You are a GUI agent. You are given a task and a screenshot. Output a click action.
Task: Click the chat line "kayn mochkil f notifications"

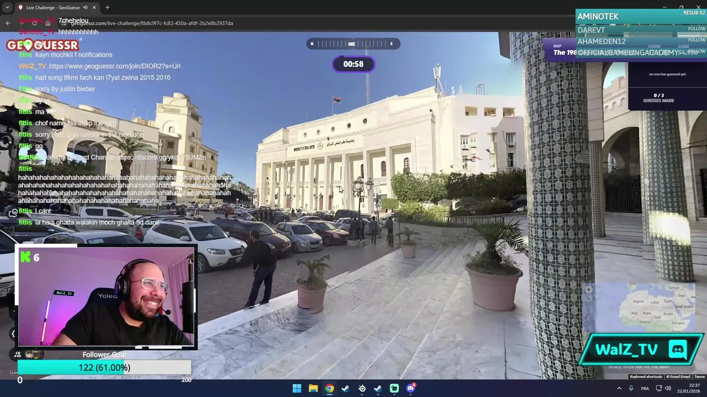click(73, 55)
